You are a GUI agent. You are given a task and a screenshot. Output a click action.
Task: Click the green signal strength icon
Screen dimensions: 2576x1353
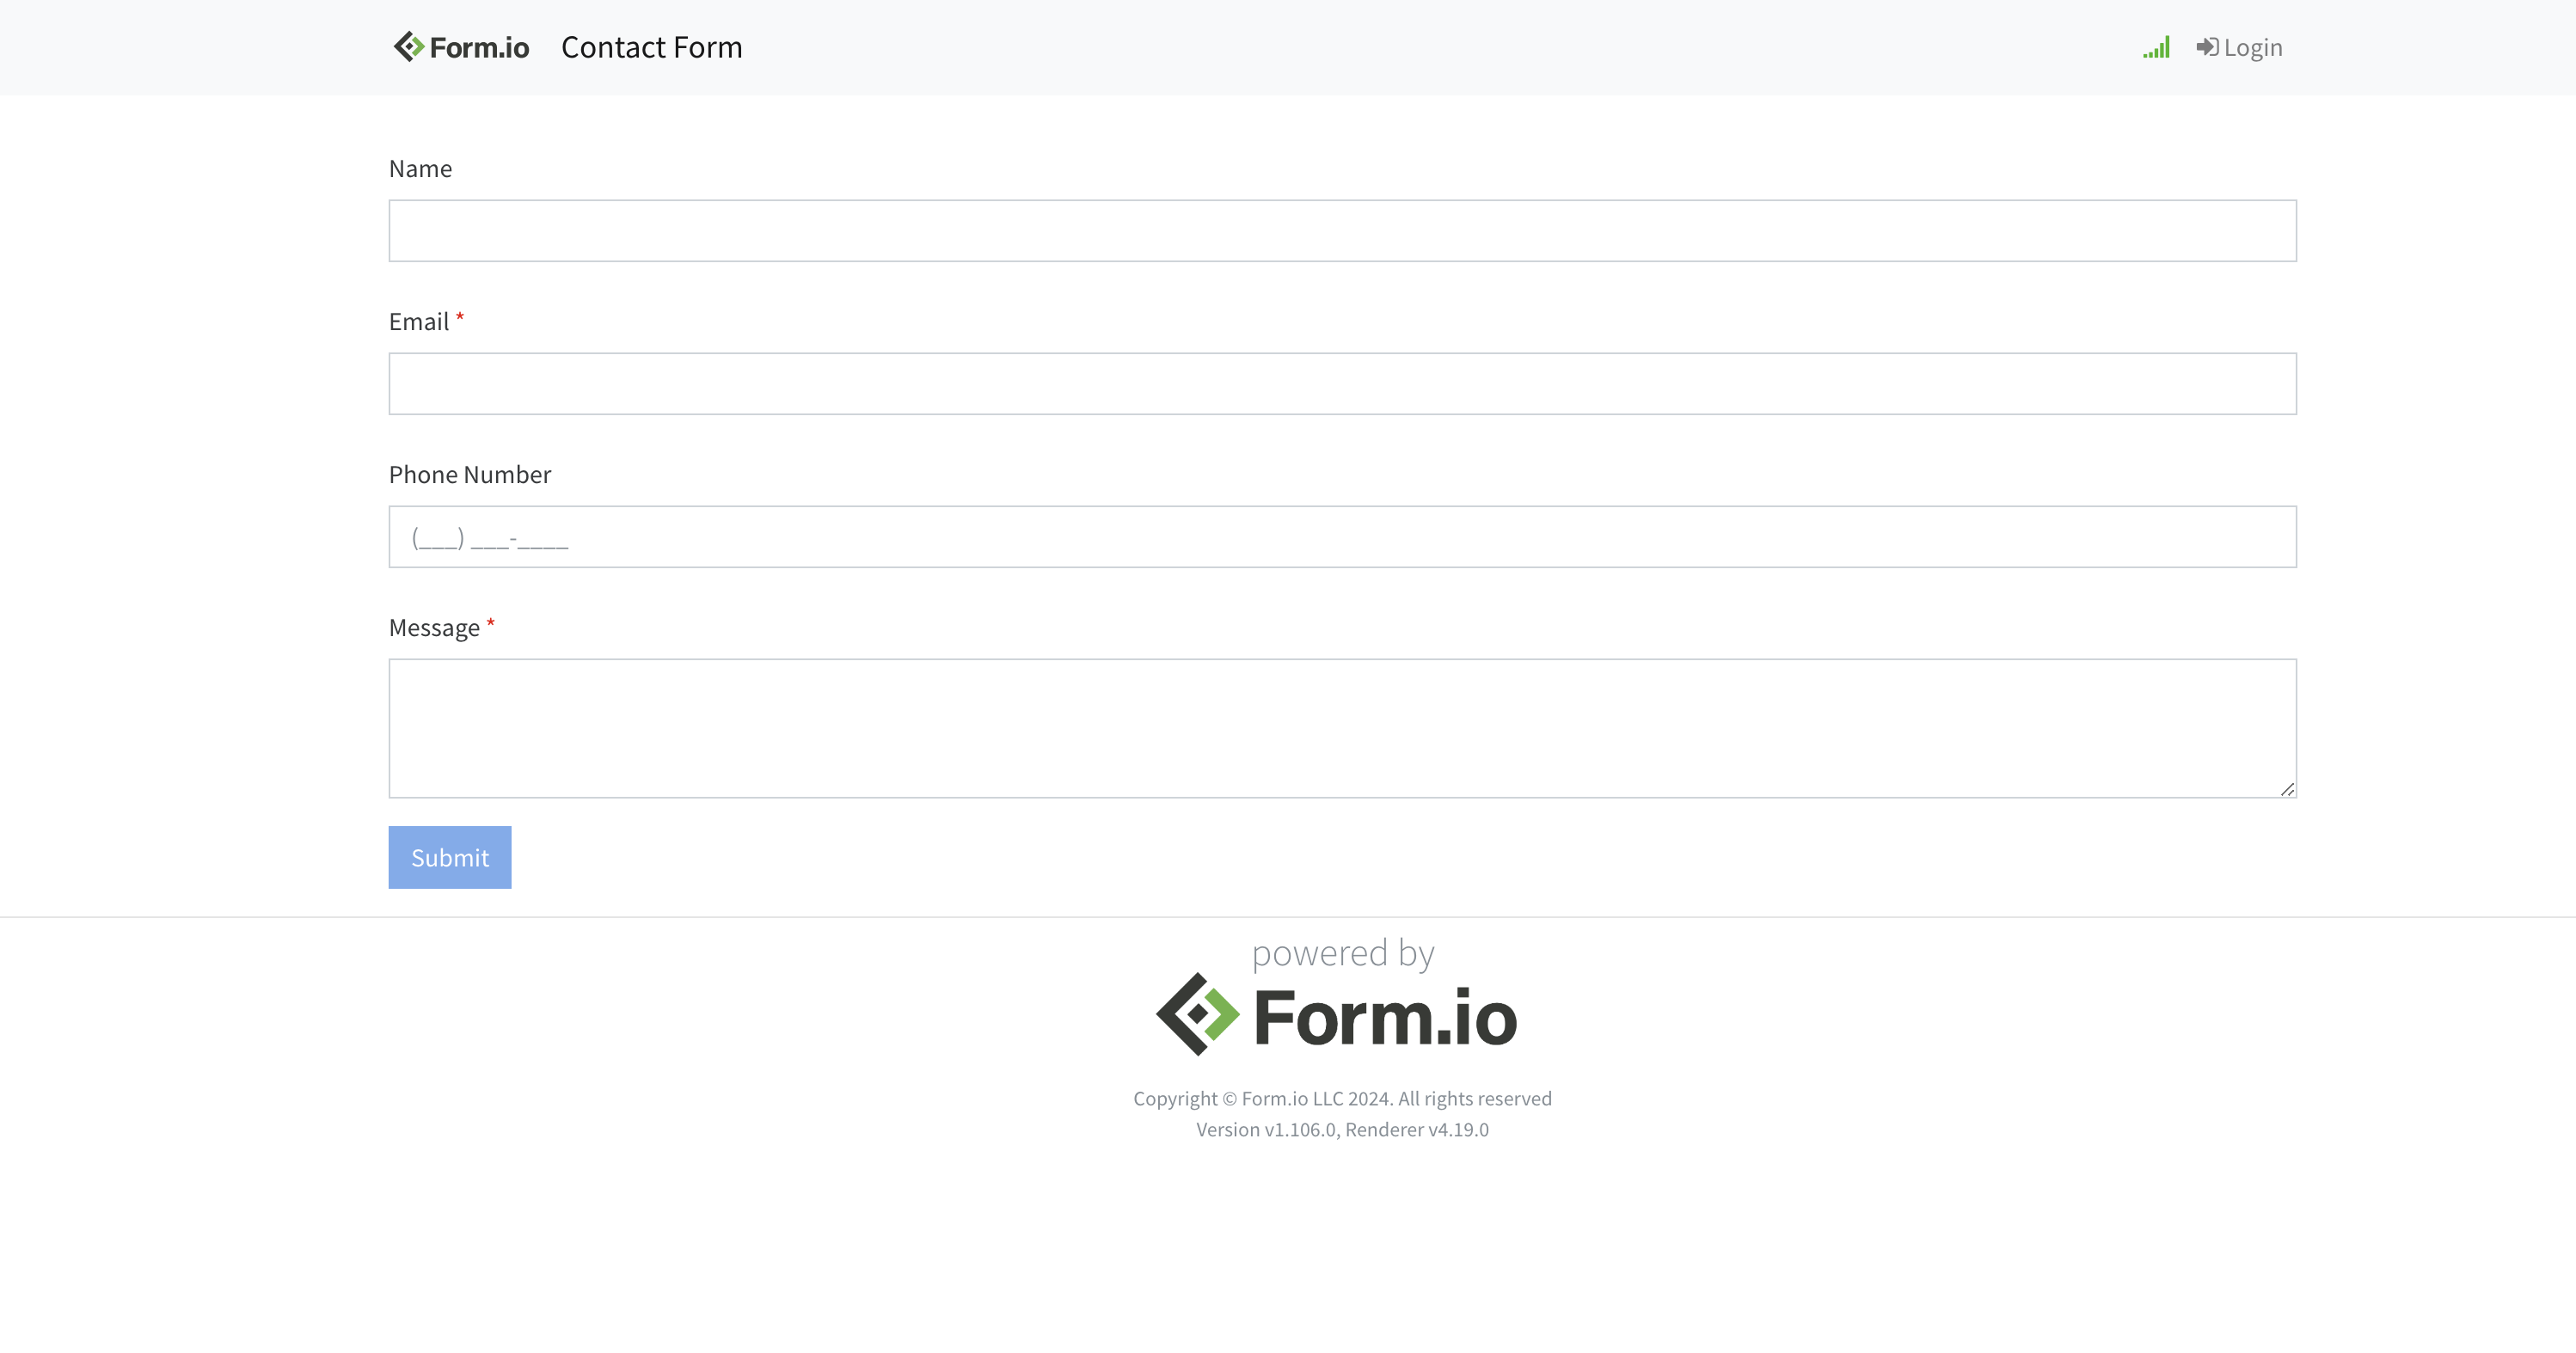pyautogui.click(x=2156, y=48)
